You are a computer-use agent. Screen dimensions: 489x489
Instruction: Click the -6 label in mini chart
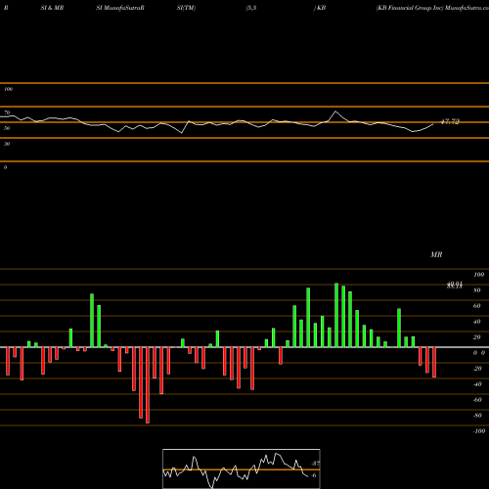click(313, 475)
